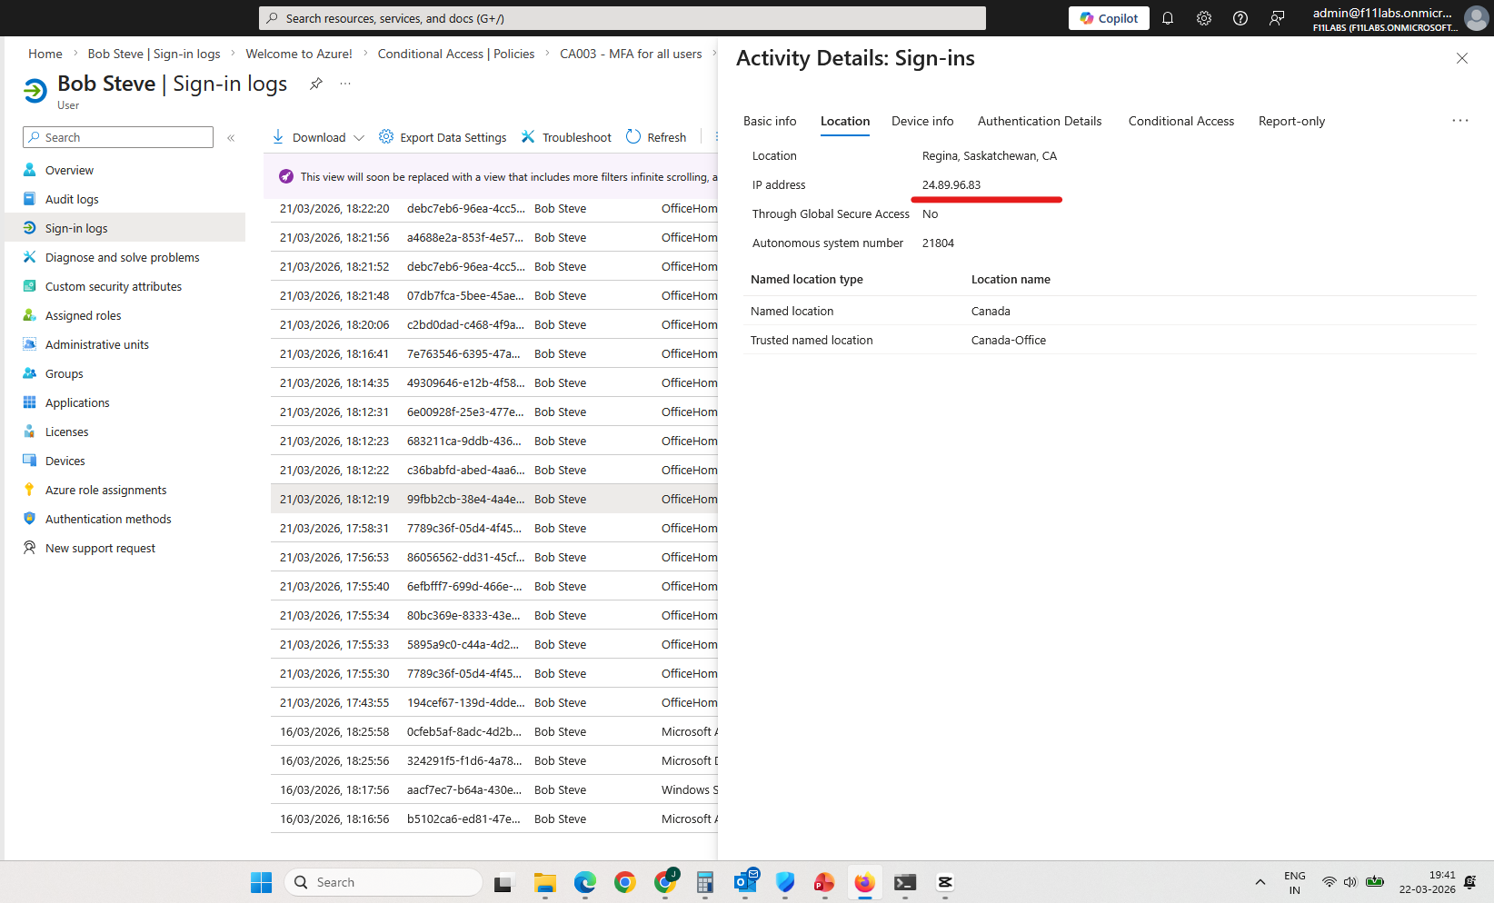Show more tabs via ellipsis in details pane
Viewport: 1494px width, 903px height.
click(1459, 121)
